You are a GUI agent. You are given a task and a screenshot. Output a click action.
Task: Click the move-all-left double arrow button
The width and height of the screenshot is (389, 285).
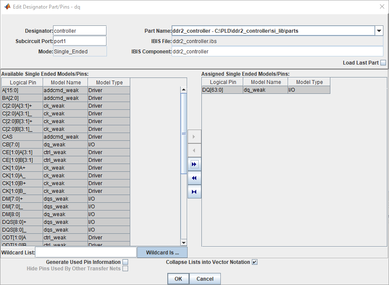tap(194, 178)
